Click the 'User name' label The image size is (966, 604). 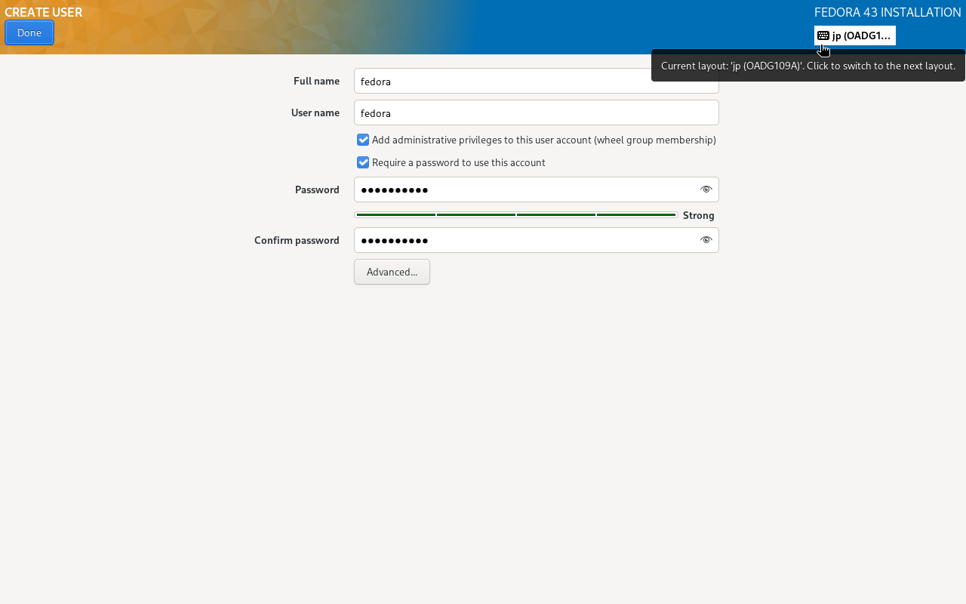click(x=315, y=112)
